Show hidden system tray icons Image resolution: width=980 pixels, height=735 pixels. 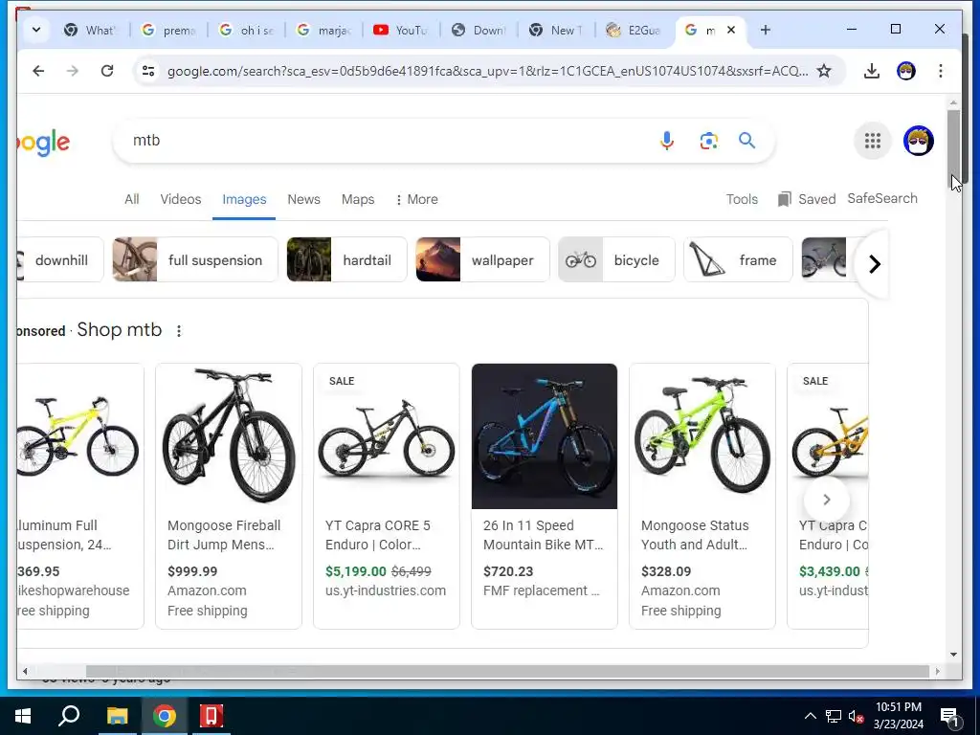810,716
